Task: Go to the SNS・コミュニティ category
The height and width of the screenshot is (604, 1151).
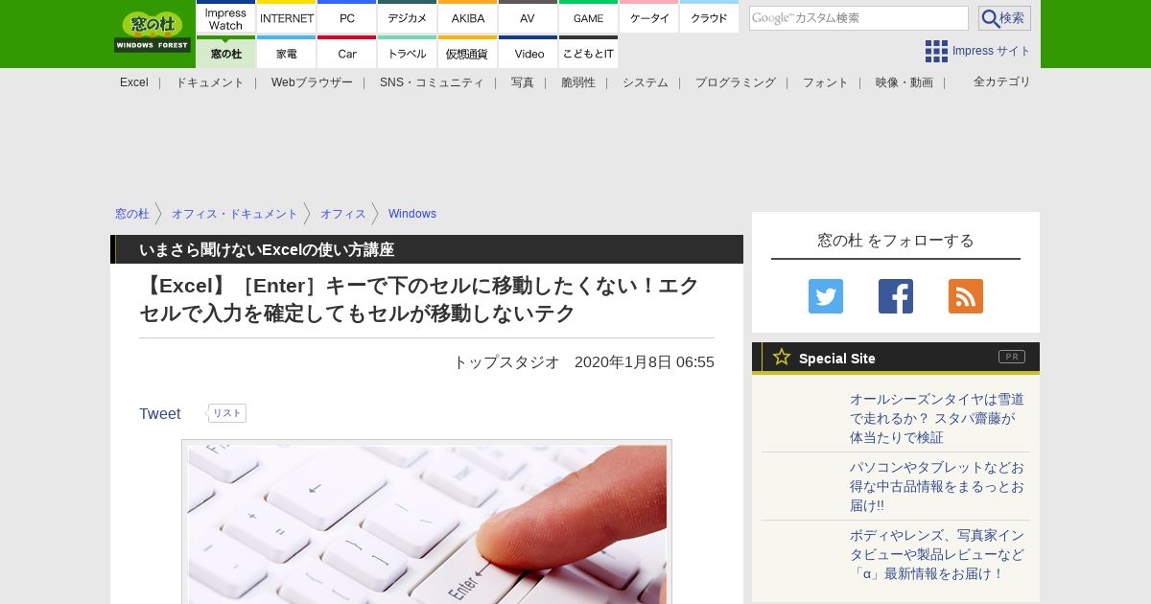Action: [x=432, y=82]
